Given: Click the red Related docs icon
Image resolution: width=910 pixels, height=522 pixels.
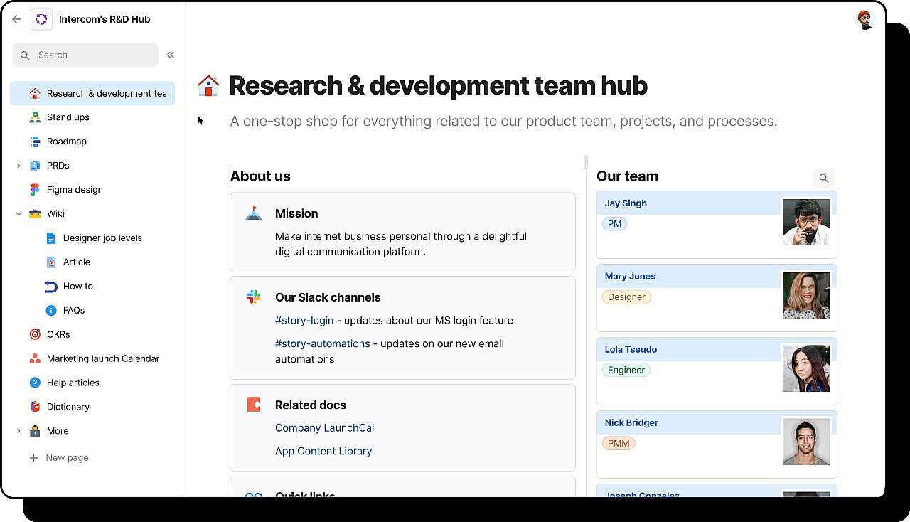Looking at the screenshot, I should 253,404.
